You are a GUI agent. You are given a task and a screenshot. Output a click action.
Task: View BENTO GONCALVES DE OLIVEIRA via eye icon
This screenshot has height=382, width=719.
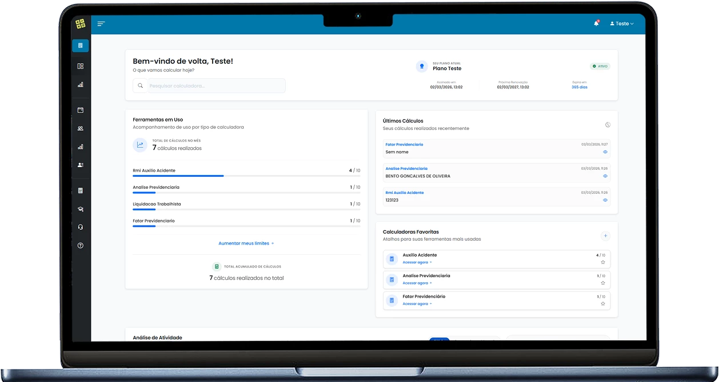605,176
